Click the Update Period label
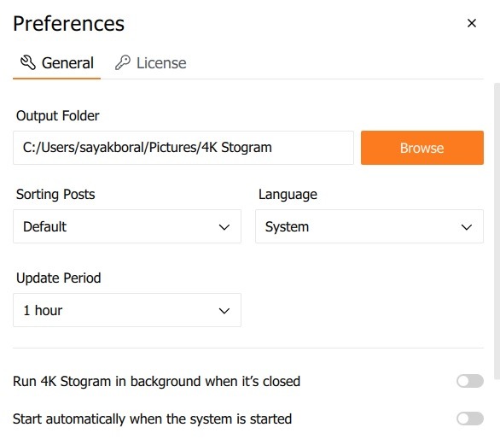 (58, 278)
